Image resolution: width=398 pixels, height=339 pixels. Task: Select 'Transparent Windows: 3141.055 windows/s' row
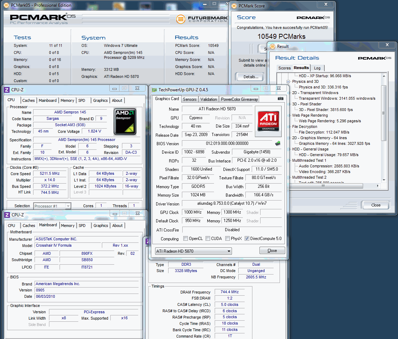[x=337, y=98]
